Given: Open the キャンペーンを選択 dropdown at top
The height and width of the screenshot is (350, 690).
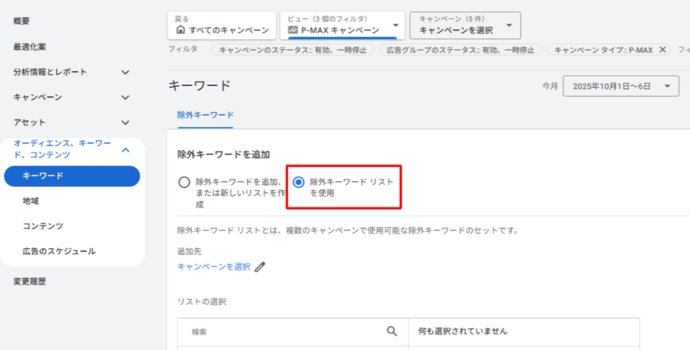Looking at the screenshot, I should (x=509, y=25).
